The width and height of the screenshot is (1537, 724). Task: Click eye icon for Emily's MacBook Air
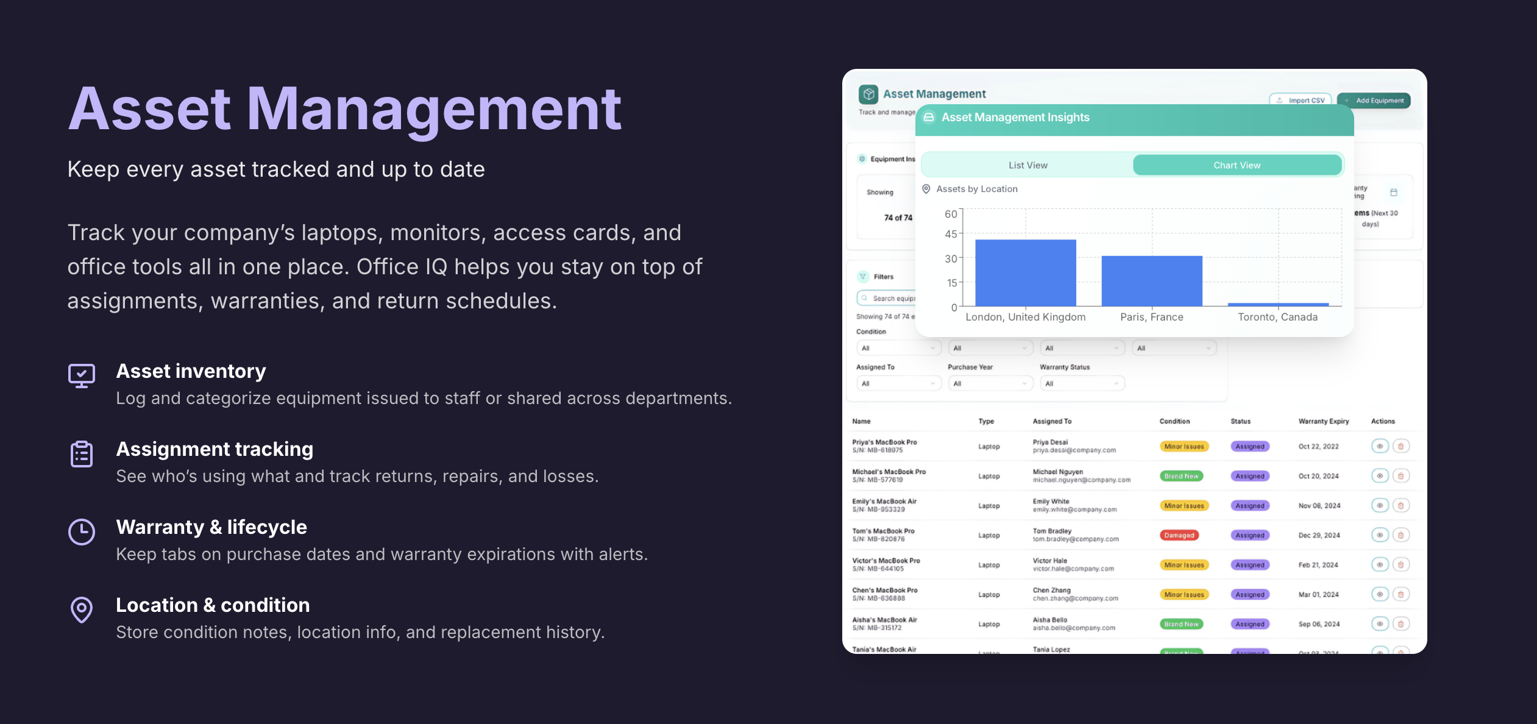(1380, 505)
